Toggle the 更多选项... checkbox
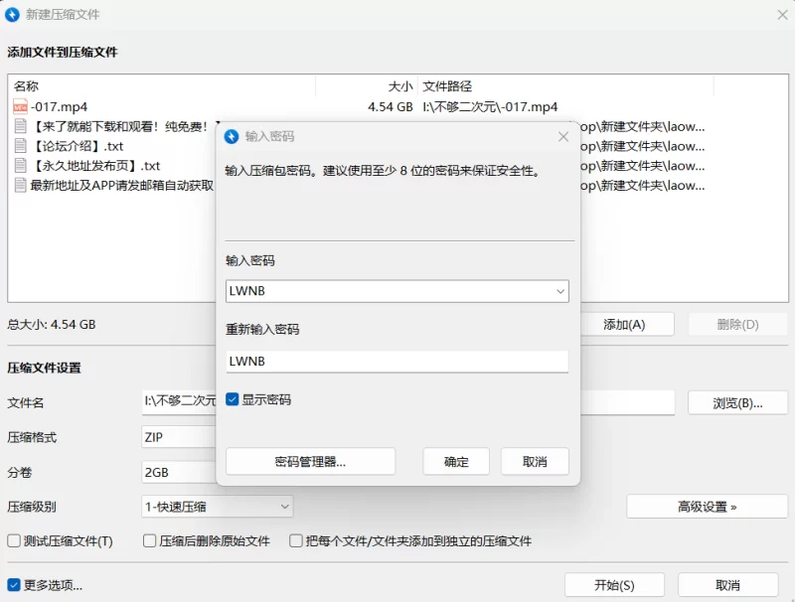795x602 pixels. click(14, 585)
